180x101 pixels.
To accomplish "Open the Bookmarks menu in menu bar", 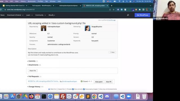I will (x=31, y=1).
